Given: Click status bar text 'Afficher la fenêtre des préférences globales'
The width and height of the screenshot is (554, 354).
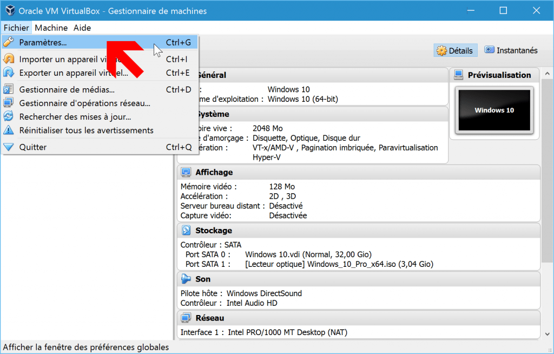Looking at the screenshot, I should [x=86, y=348].
